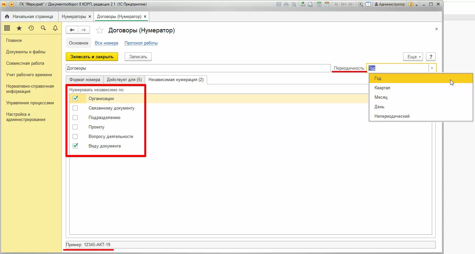This screenshot has height=254, width=475.
Task: Open the sections menu grid icon
Action: 7,28
